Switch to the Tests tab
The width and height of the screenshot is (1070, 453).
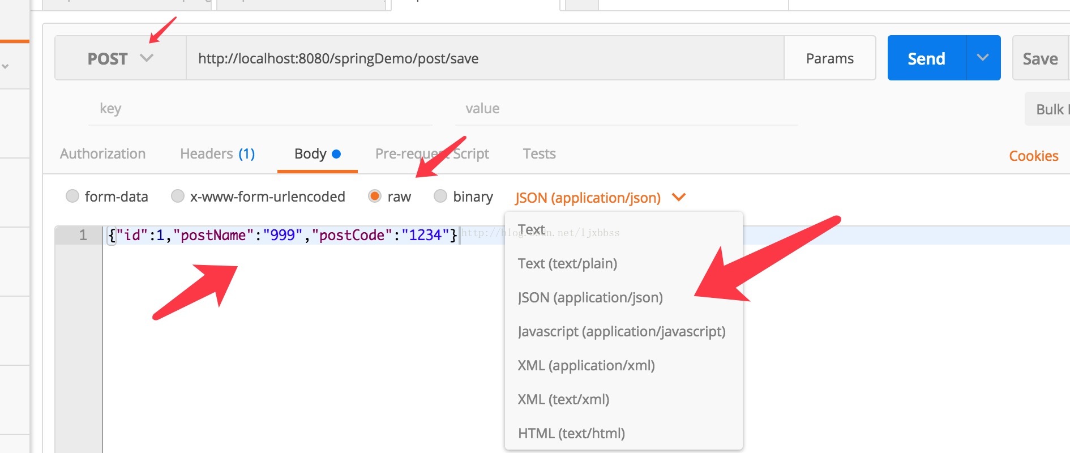point(539,154)
